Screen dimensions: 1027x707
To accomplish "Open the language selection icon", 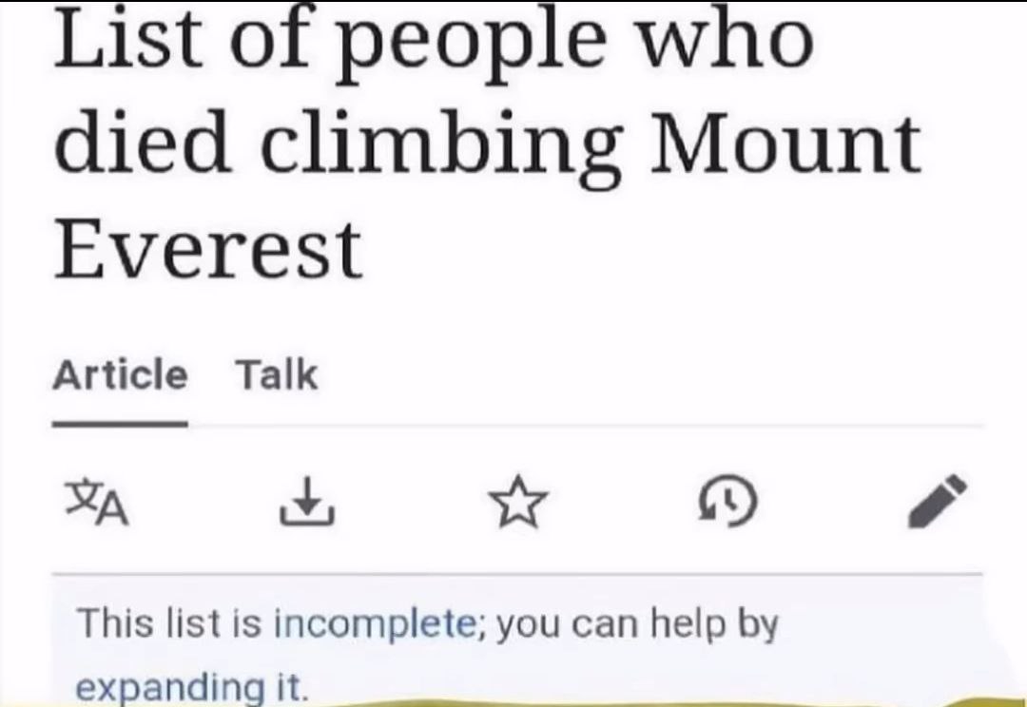I will 97,504.
